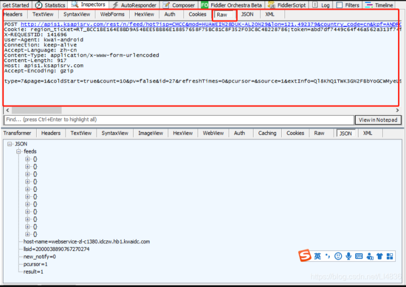The image size is (406, 287).
Task: Switch to request HexView tab
Action: click(x=144, y=14)
